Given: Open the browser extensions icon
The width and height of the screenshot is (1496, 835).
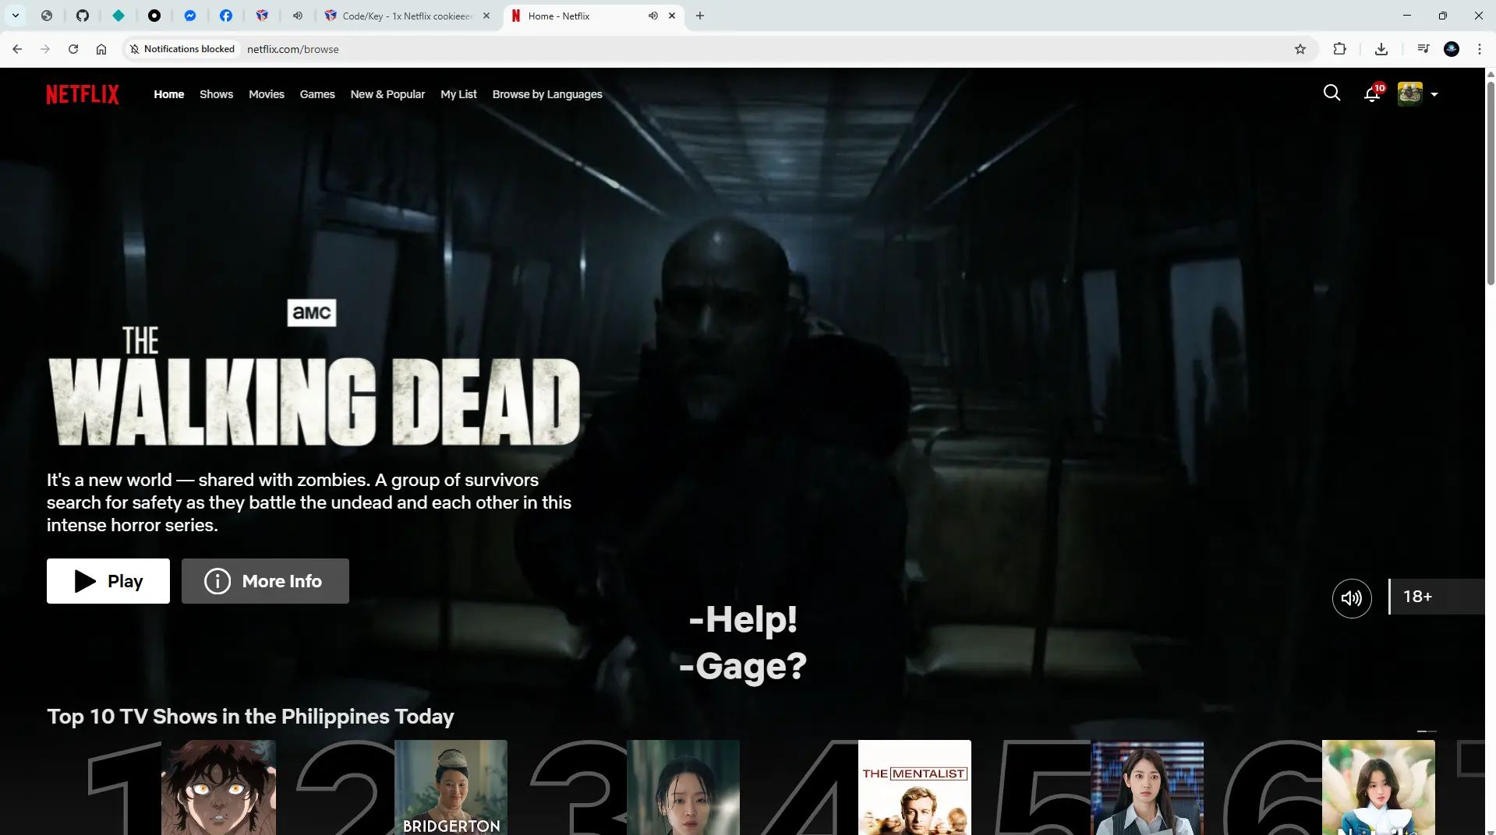Looking at the screenshot, I should pyautogui.click(x=1339, y=49).
